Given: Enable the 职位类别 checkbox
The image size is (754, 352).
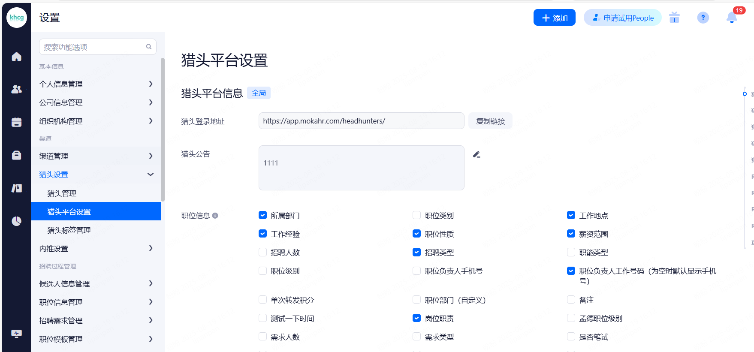Looking at the screenshot, I should point(416,215).
